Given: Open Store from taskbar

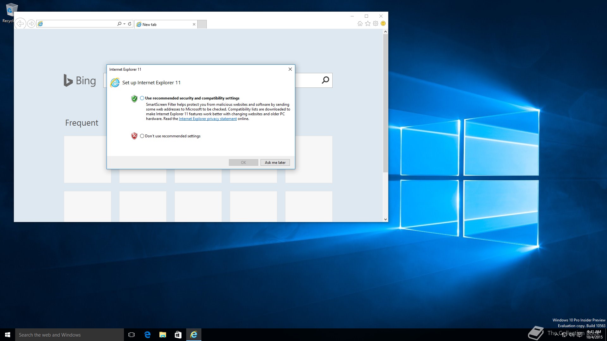Looking at the screenshot, I should (x=178, y=335).
